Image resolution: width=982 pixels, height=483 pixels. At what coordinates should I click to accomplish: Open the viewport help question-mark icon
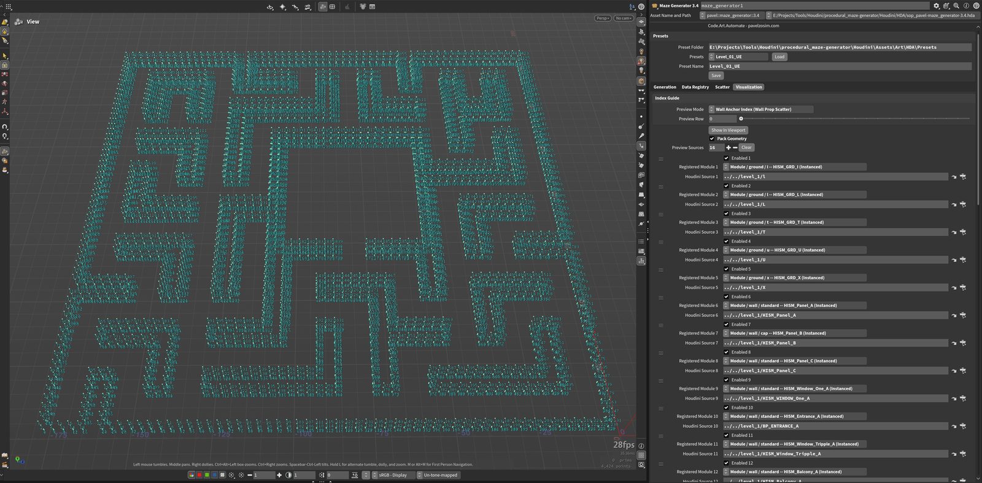tap(641, 7)
